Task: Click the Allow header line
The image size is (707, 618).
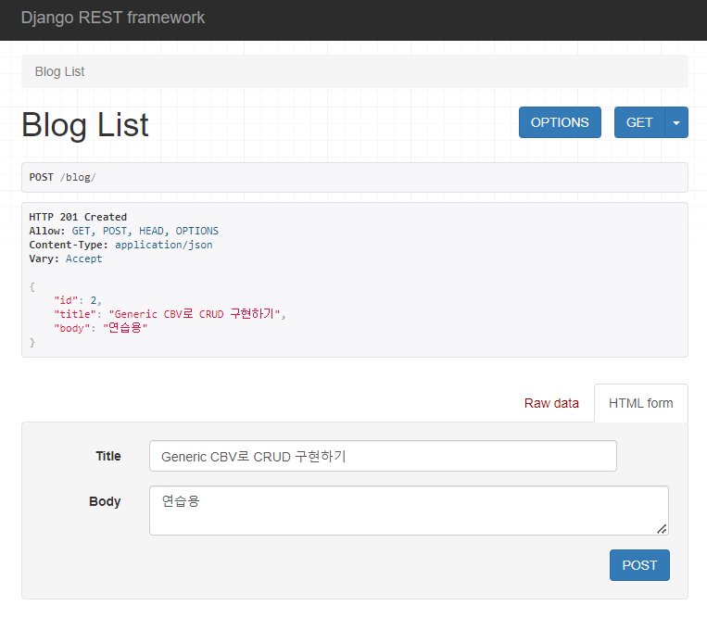Action: point(123,231)
